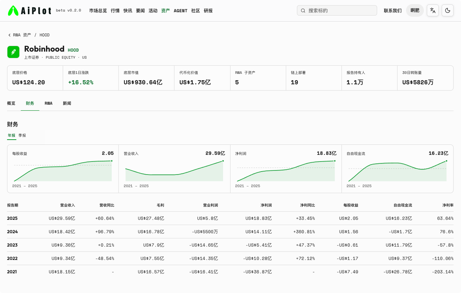Click 2023 EPS value -US$0.61
Image resolution: width=461 pixels, height=293 pixels.
pos(347,245)
